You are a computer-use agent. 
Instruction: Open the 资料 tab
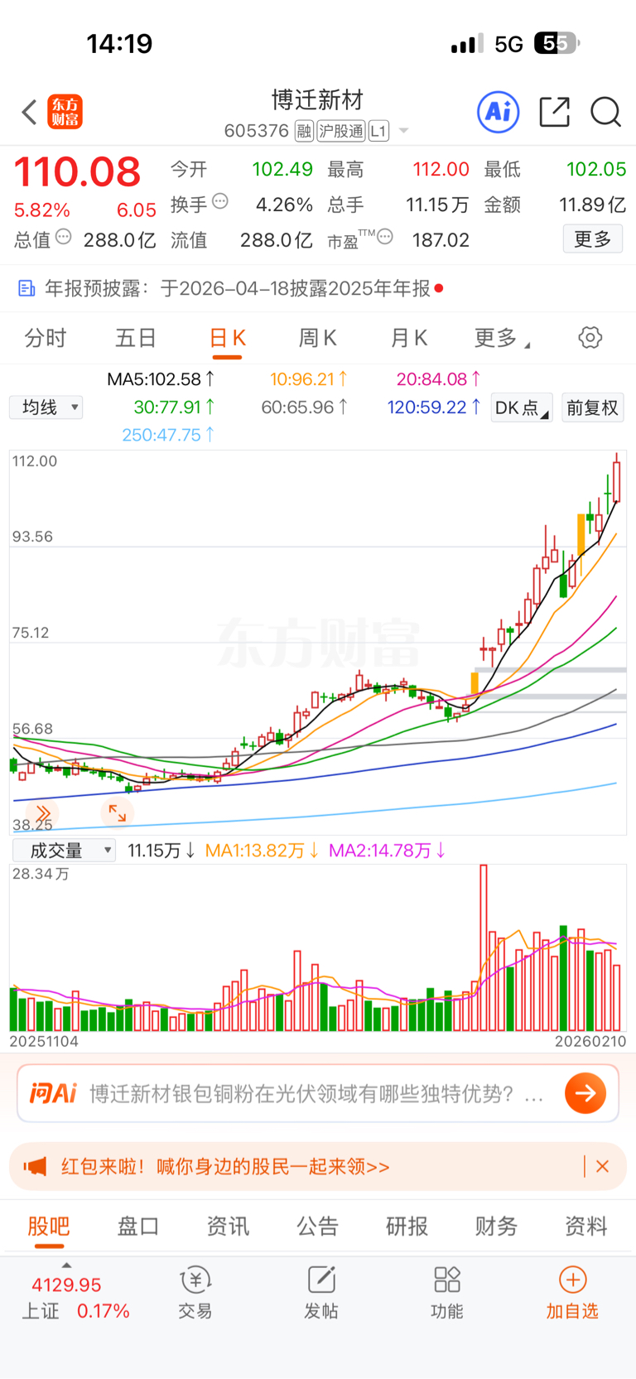tap(586, 1227)
